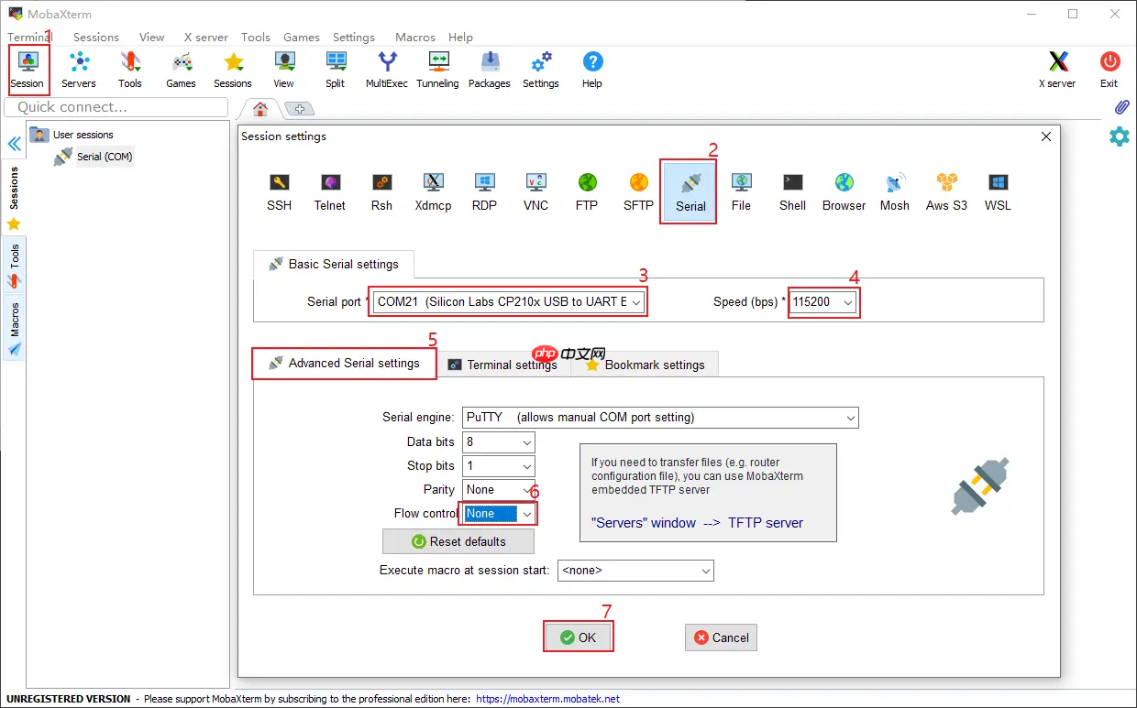1137x708 pixels.
Task: Click the gear icon on right edge
Action: click(x=1120, y=136)
